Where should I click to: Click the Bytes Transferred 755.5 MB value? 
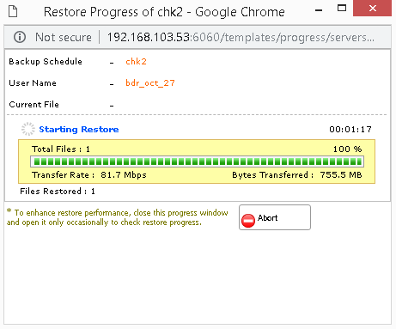pos(341,175)
